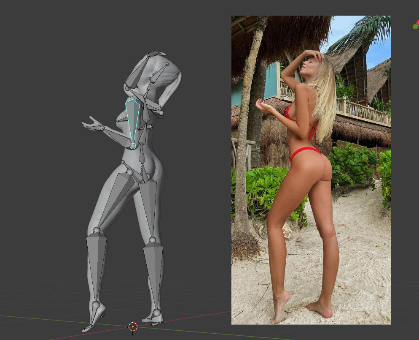
Task: Click the green Y axis gizmo dot
Action: (x=415, y=27)
